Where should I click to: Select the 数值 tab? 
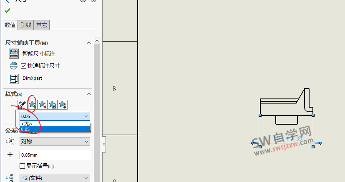click(x=10, y=25)
